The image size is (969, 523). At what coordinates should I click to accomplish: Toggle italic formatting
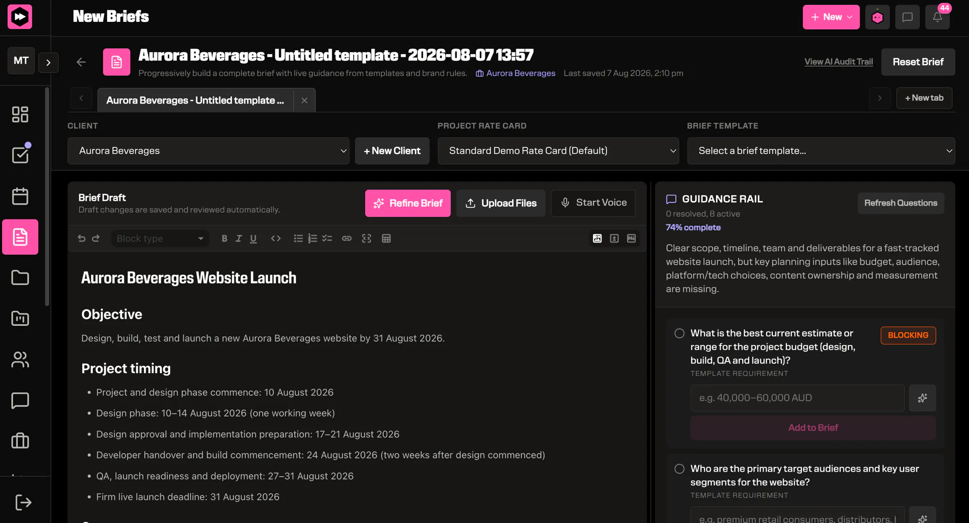[x=238, y=239]
